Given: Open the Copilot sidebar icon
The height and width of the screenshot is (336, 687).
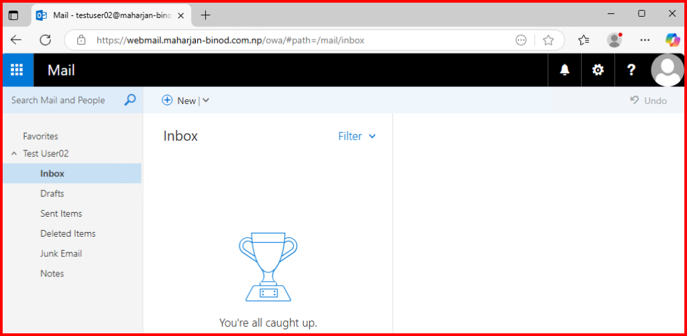Looking at the screenshot, I should [x=672, y=40].
